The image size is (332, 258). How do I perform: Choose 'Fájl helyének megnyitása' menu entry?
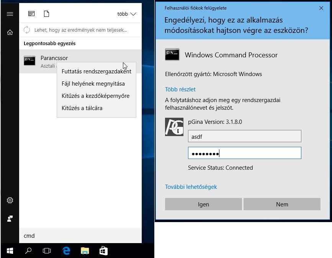(96, 84)
